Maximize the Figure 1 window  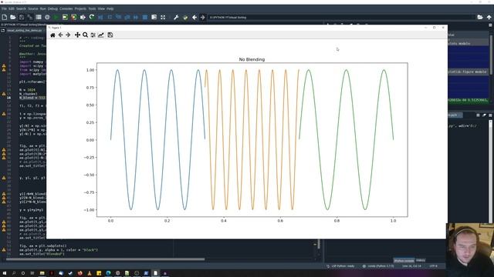pyautogui.click(x=434, y=28)
